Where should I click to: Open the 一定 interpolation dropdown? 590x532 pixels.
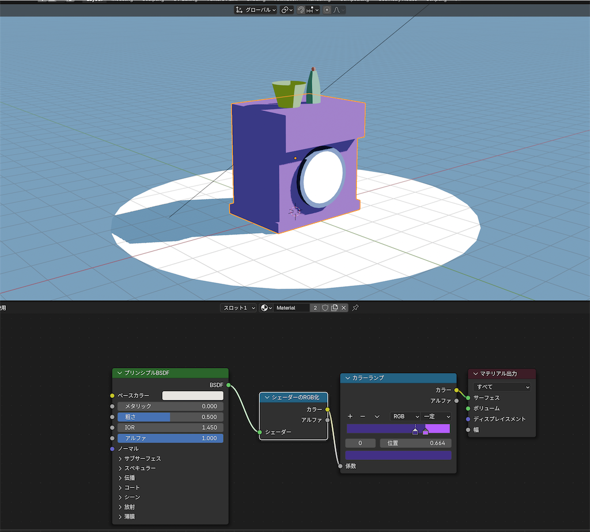coord(437,417)
